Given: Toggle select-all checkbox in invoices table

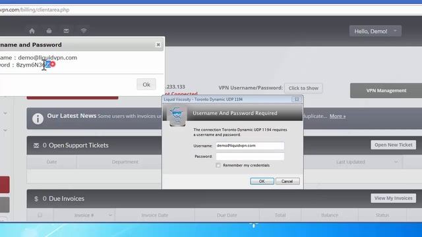Looking at the screenshot, I should (40, 215).
